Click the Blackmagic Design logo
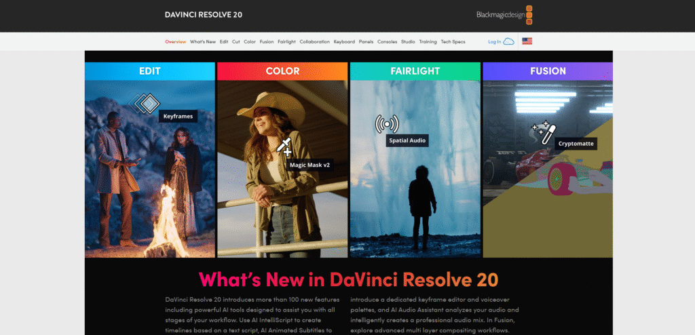695x335 pixels. point(505,14)
